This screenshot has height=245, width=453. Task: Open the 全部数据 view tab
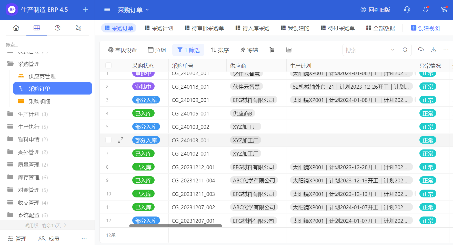click(380, 28)
